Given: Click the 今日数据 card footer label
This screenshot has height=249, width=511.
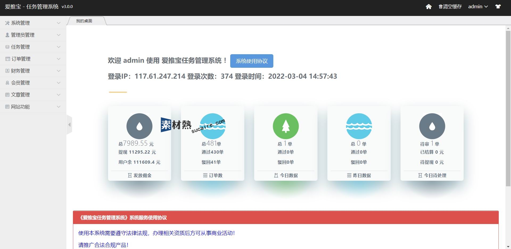Looking at the screenshot, I should 289,175.
